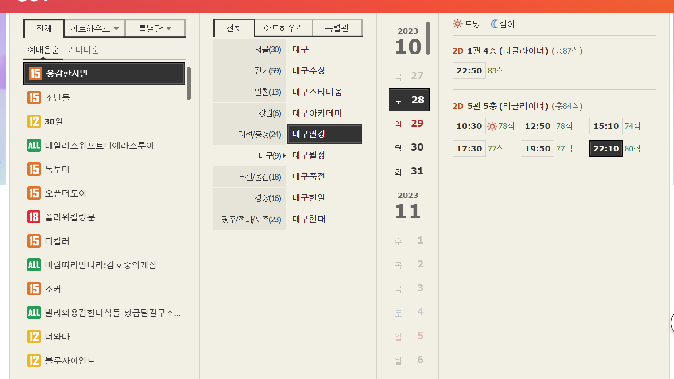
Task: Click the 12 rating icon beside 30일
Action: click(34, 121)
